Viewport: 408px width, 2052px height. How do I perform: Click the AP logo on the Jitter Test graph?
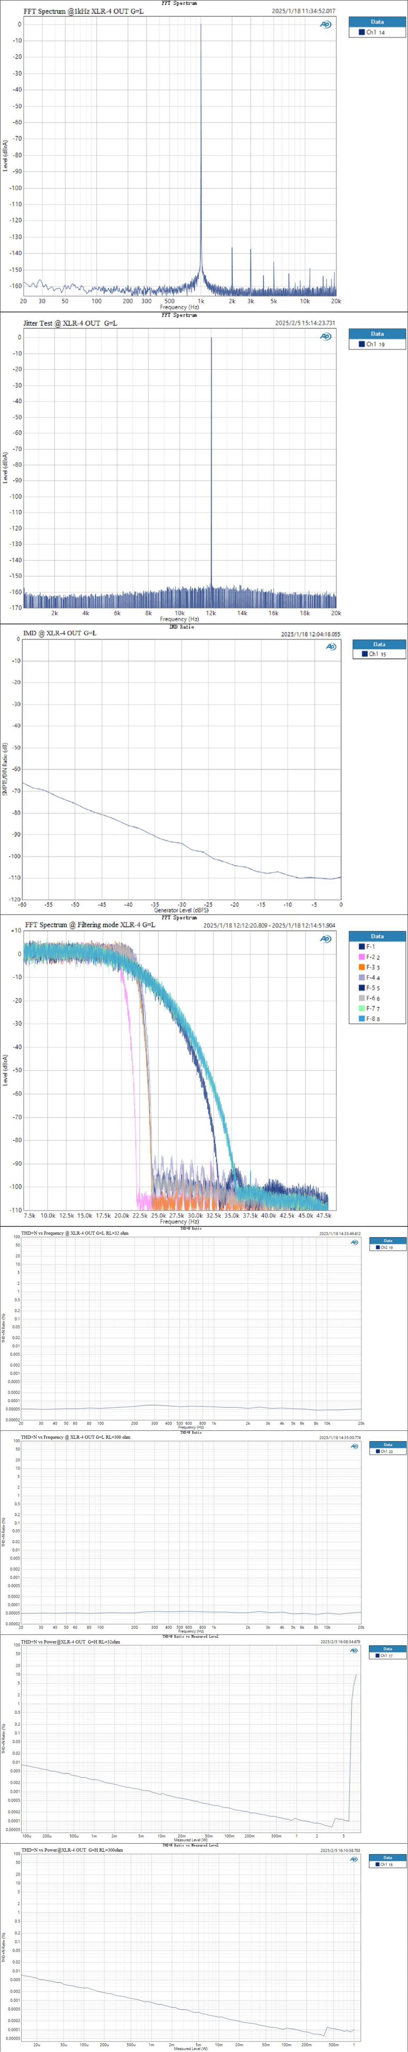point(325,336)
